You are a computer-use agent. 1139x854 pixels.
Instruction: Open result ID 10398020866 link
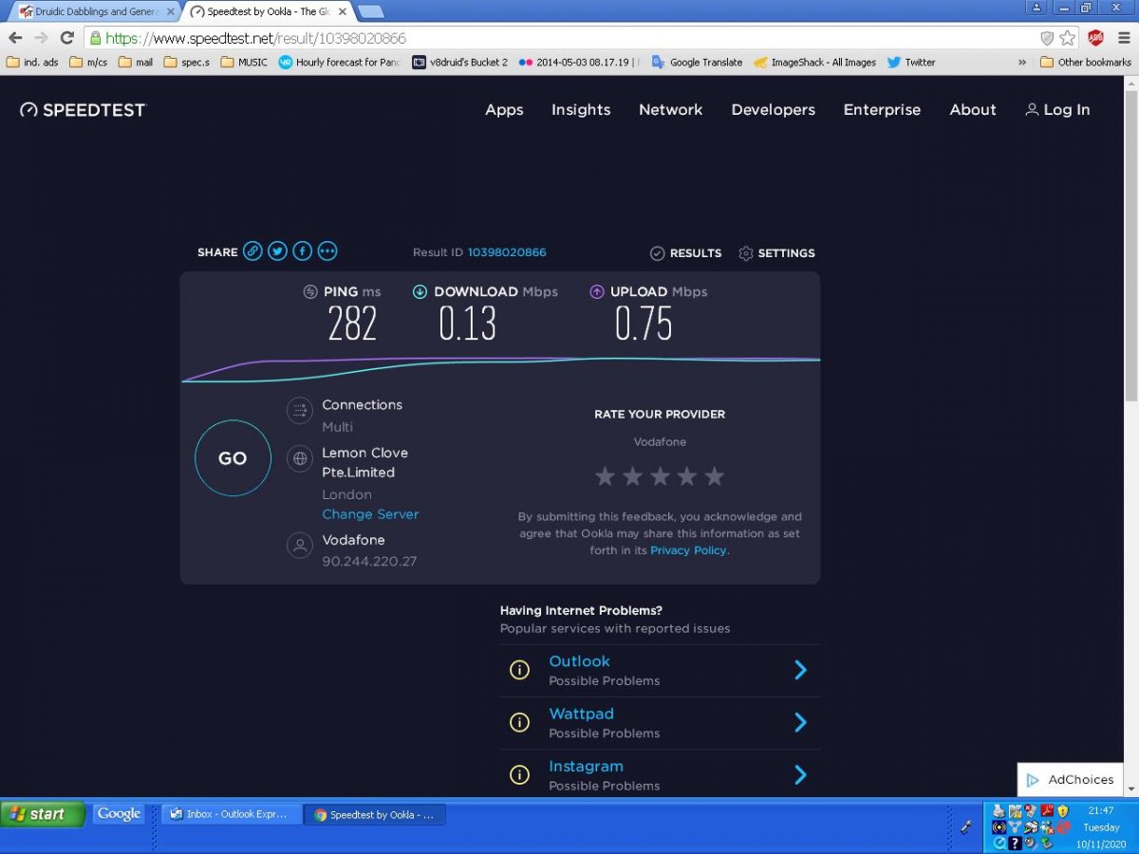tap(507, 252)
